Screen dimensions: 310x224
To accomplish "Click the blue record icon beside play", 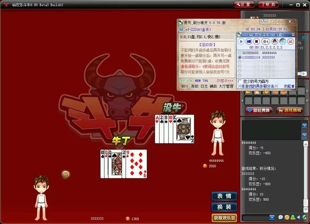I will 249,42.
